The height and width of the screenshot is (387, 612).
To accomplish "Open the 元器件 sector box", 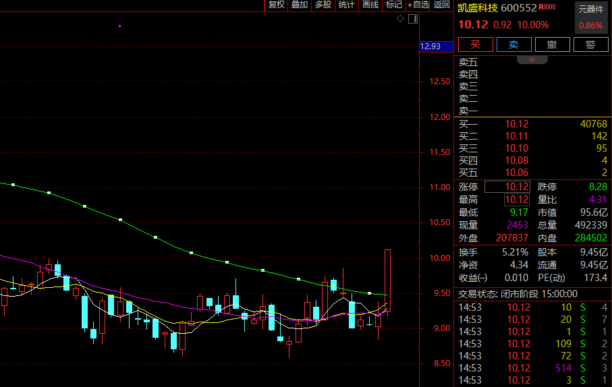I will (591, 18).
